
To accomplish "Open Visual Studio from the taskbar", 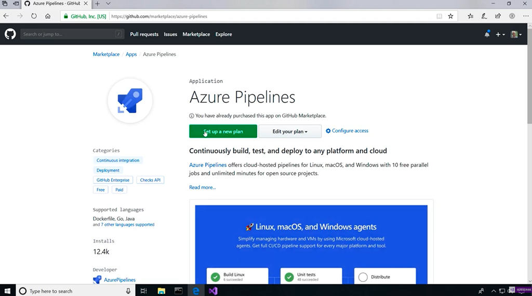I will [x=213, y=291].
